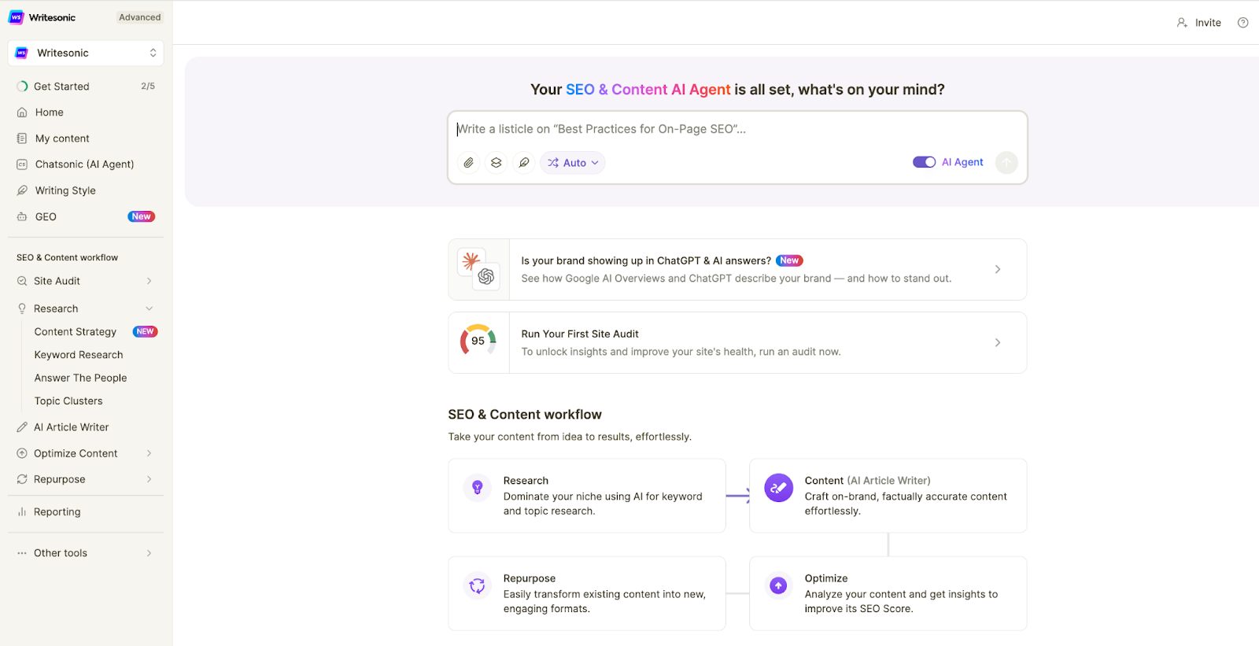Click the send arrow button in prompt box
Screen dimensions: 1259x646
point(1006,163)
